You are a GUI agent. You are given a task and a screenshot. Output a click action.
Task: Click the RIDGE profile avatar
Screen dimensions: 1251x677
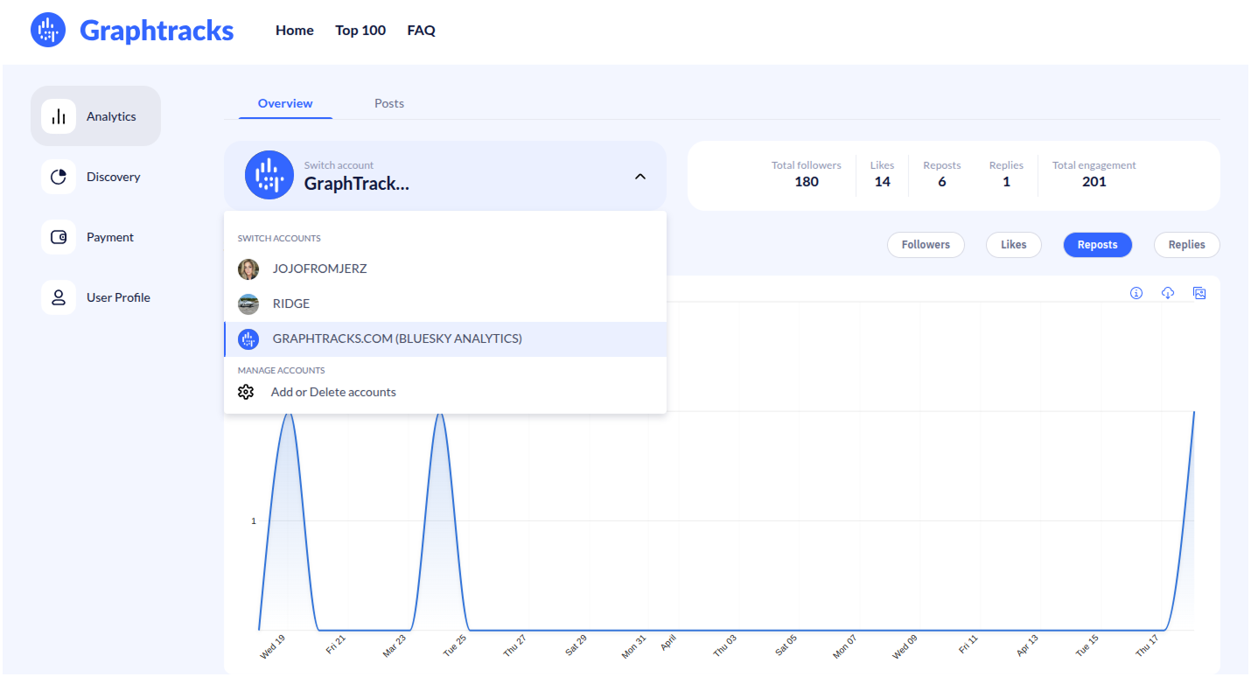(248, 304)
